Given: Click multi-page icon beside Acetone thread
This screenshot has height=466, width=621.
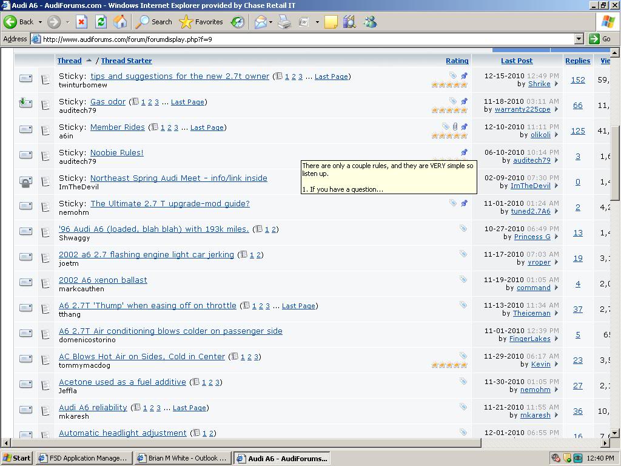Looking at the screenshot, I should [x=196, y=382].
